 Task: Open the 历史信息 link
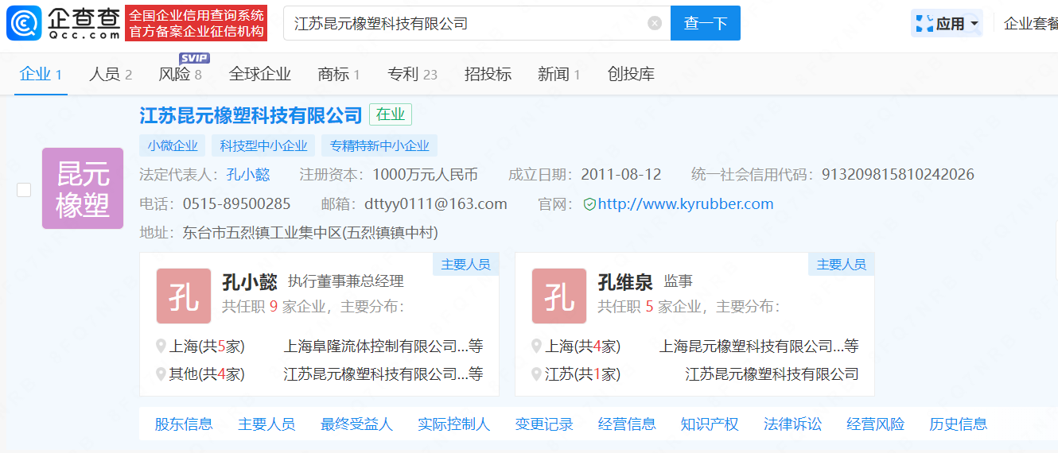click(959, 424)
